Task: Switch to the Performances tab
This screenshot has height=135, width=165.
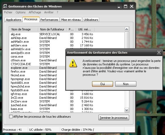Action: 49,20
